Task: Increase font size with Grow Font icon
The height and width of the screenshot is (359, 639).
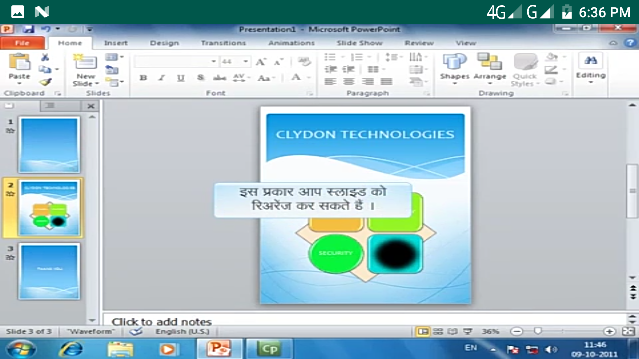Action: (x=260, y=62)
